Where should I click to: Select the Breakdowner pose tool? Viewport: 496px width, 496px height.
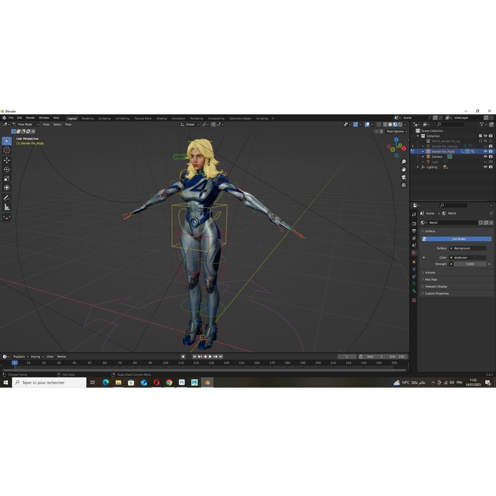[6, 217]
